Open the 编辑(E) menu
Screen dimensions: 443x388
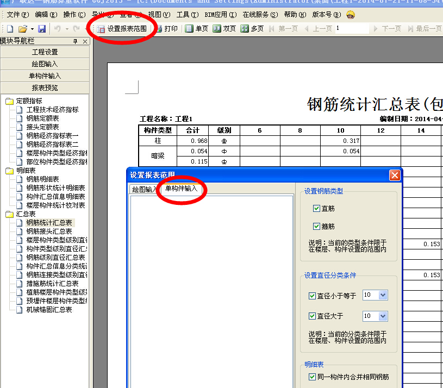pos(46,15)
